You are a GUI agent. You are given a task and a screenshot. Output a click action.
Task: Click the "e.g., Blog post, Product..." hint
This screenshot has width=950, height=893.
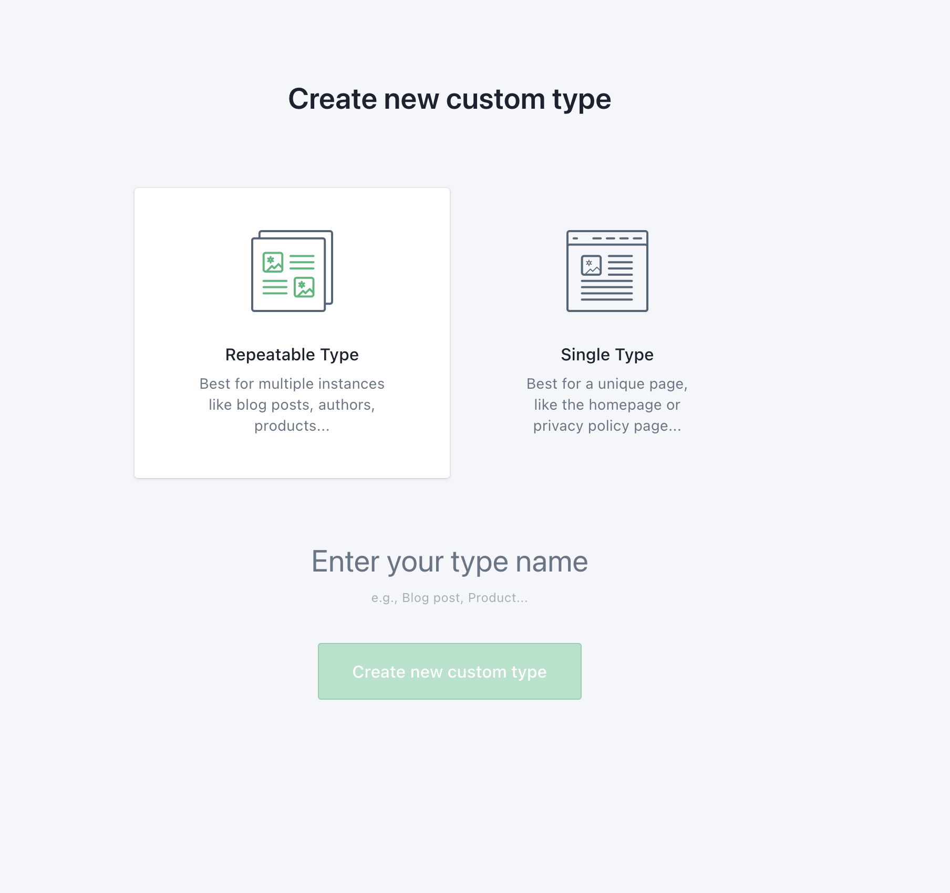[x=450, y=598]
